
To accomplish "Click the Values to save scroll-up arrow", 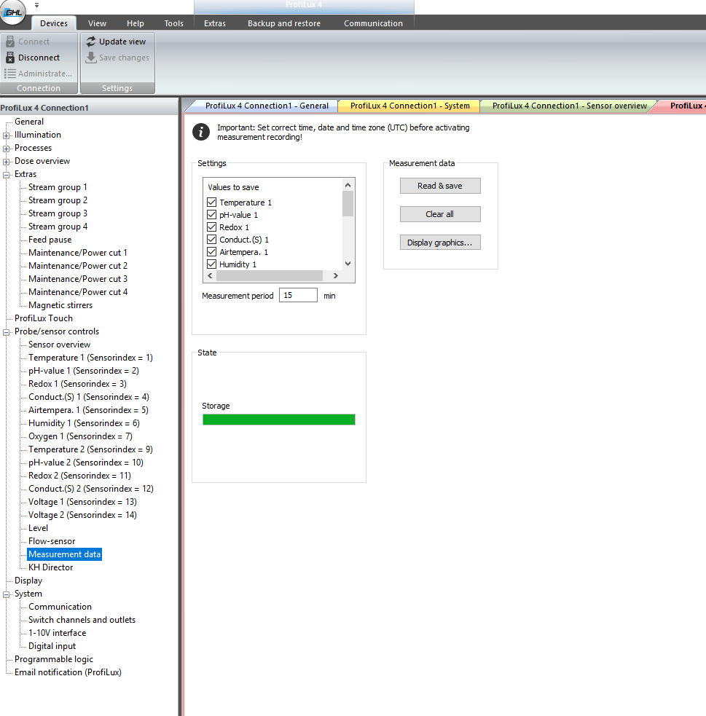I will [x=348, y=185].
